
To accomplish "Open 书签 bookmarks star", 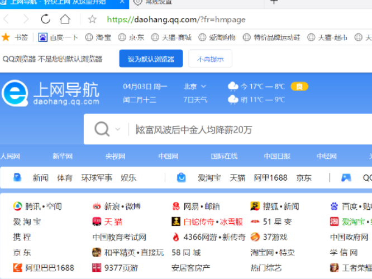I will [15, 37].
